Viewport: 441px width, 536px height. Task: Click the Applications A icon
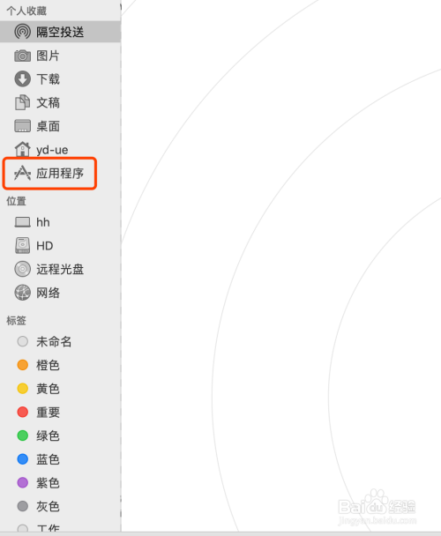(x=23, y=173)
